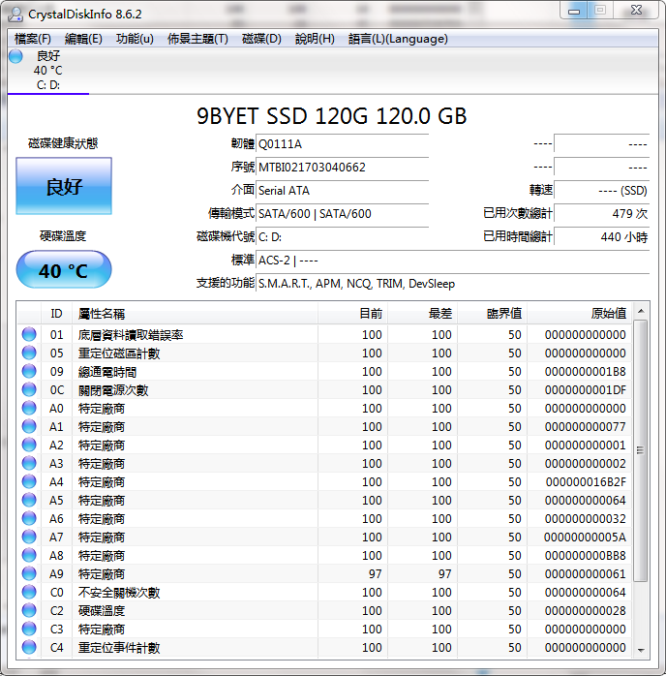The width and height of the screenshot is (666, 676).
Task: Click the 目前 column header
Action: point(352,314)
